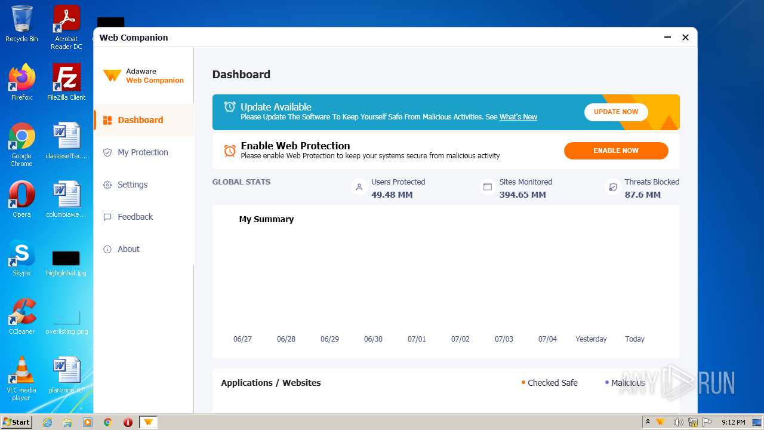764x430 pixels.
Task: Select the 07/02 date on chart axis
Action: coord(460,339)
